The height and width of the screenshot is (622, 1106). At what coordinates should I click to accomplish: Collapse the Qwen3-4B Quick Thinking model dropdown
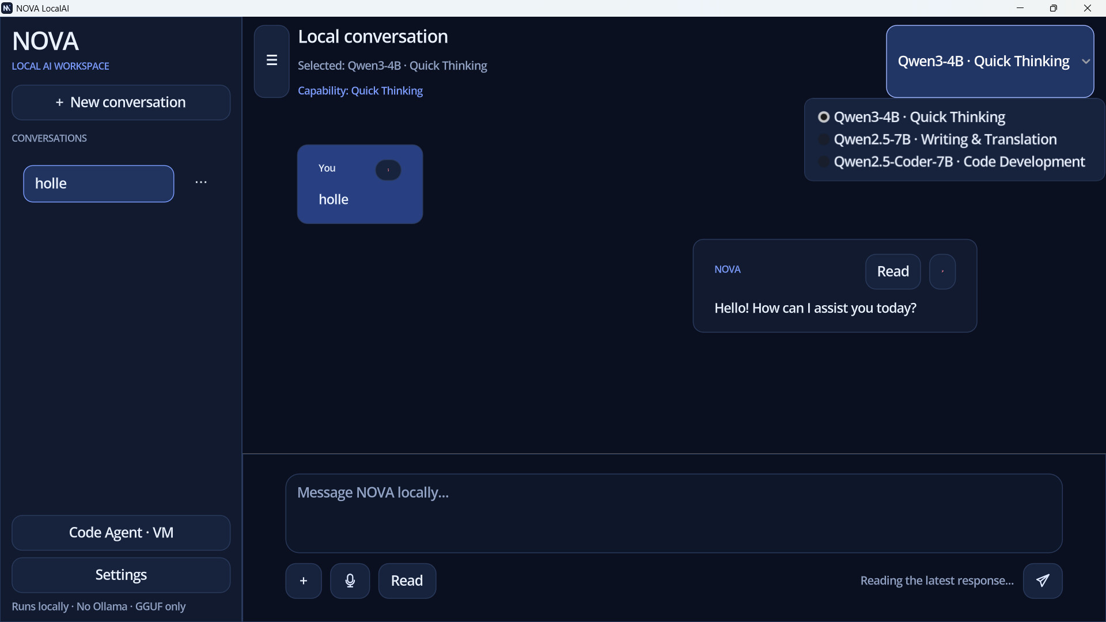pyautogui.click(x=990, y=61)
